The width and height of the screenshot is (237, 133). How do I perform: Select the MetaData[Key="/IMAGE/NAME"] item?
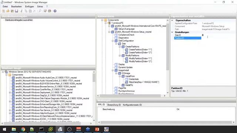pyautogui.click(x=144, y=82)
